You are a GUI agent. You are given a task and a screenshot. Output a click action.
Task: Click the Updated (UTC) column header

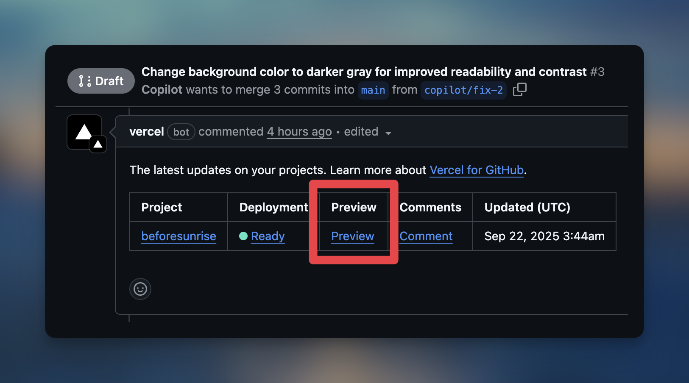coord(527,207)
